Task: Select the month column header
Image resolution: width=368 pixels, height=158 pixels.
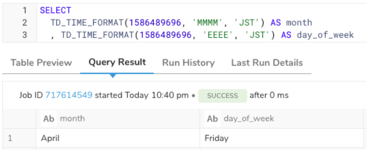Action: 118,119
